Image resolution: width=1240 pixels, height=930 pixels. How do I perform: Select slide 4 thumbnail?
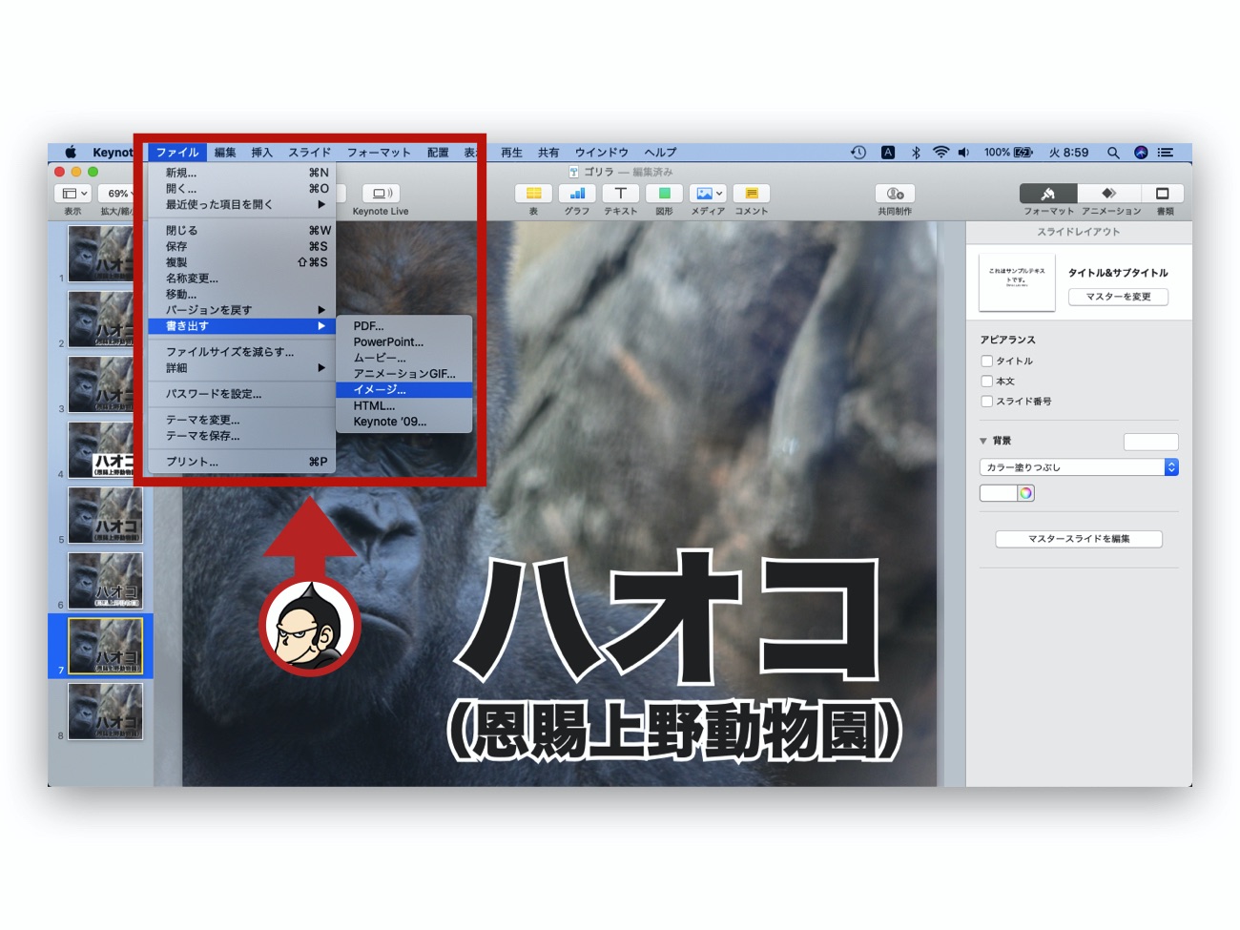coord(105,449)
